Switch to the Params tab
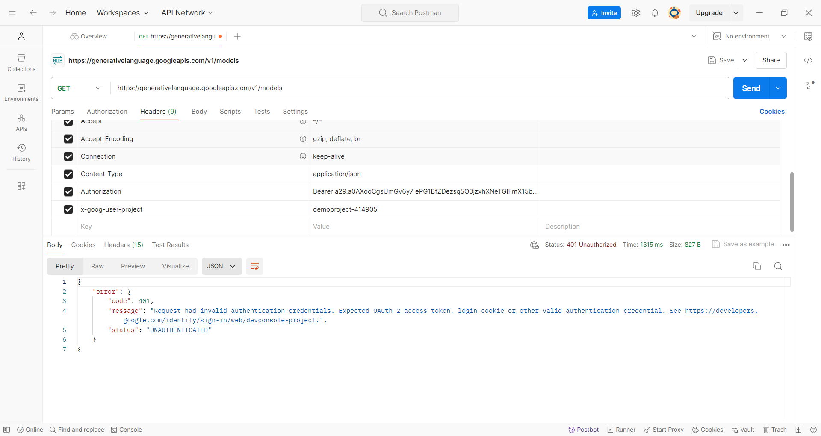Screen dimensions: 821x436 click(62, 112)
